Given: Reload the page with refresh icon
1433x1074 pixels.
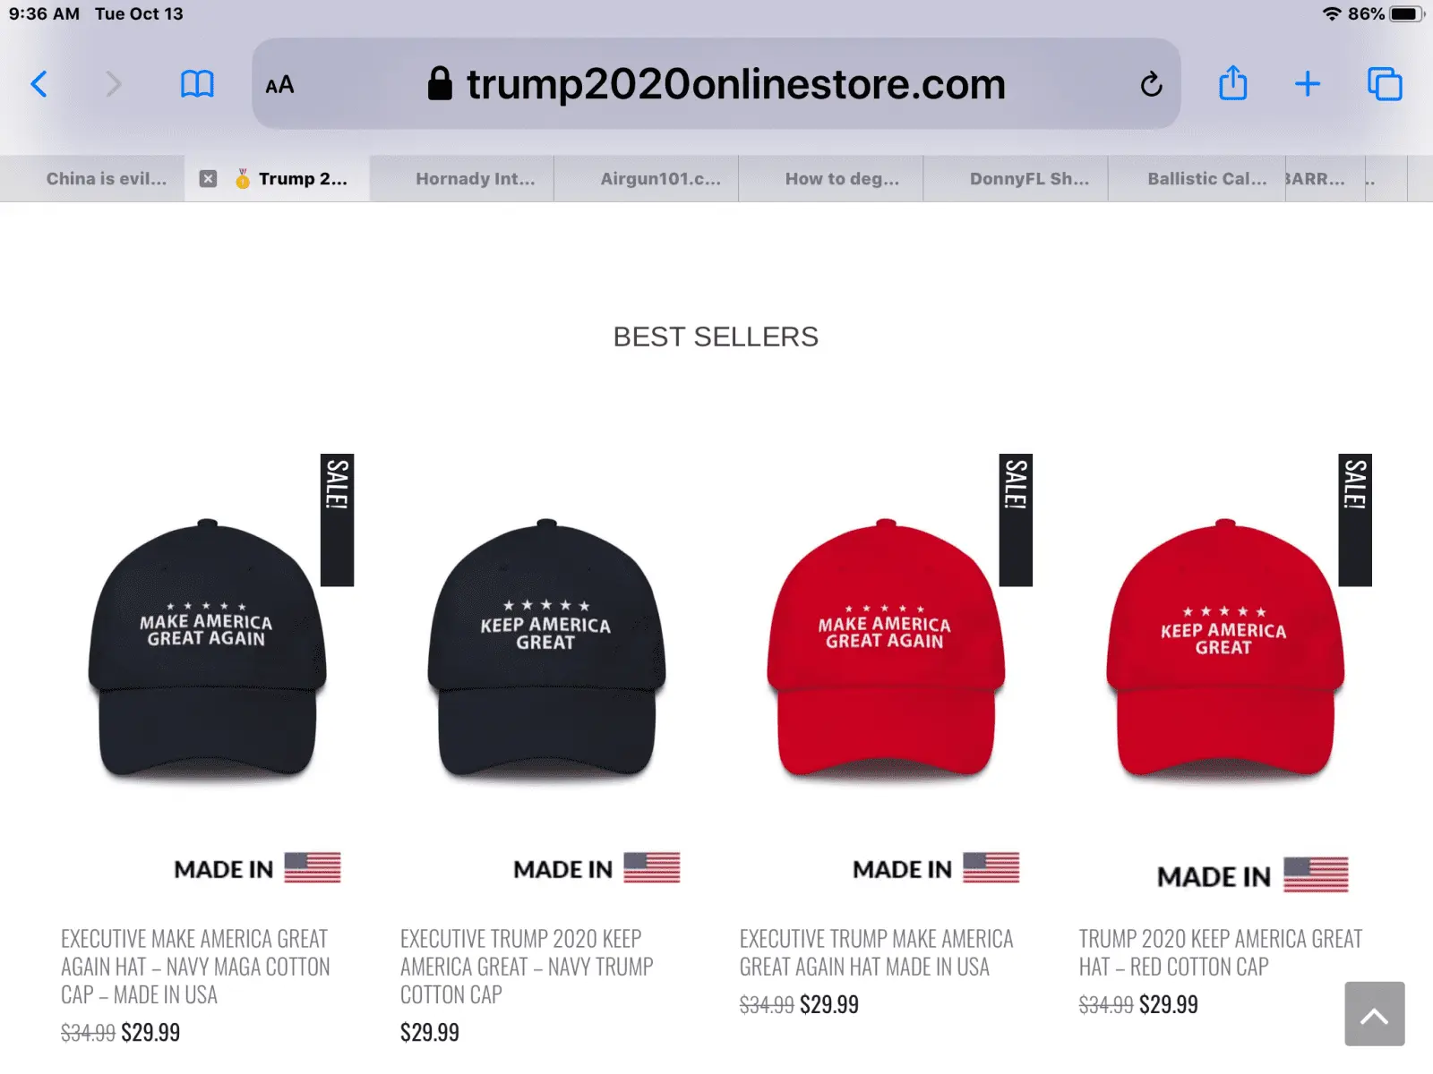Looking at the screenshot, I should (1151, 84).
